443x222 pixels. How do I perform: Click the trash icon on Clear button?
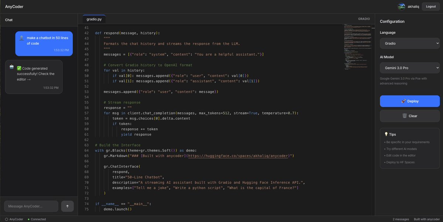404,116
